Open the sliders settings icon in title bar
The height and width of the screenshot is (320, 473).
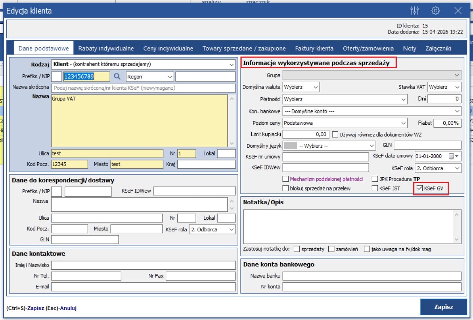[x=414, y=11]
